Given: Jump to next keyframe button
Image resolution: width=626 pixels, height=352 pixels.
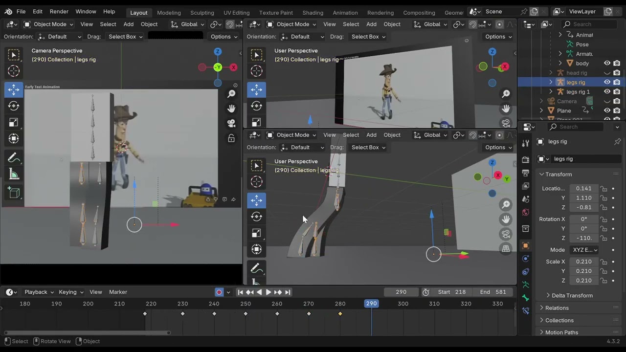Looking at the screenshot, I should [278, 292].
